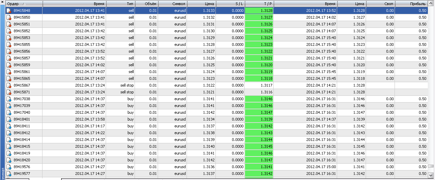Viewport: 435px width, 180px height.
Task: Click the order icon for 89415851
Action: pyautogui.click(x=9, y=24)
